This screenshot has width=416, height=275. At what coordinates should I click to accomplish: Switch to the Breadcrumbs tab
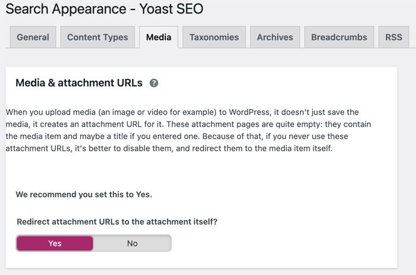(x=339, y=37)
